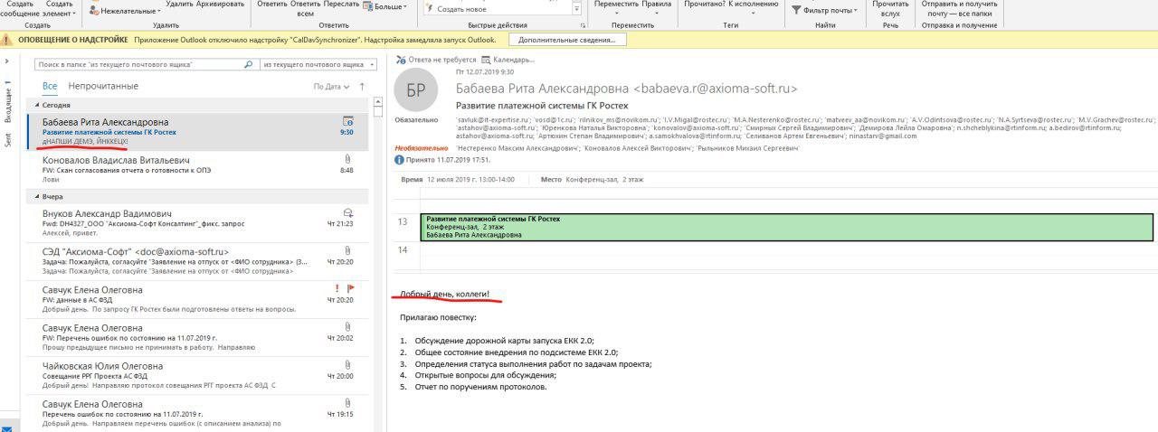1158x432 pixels.
Task: Click the paperclip icon on Коновалов message
Action: pyautogui.click(x=347, y=159)
